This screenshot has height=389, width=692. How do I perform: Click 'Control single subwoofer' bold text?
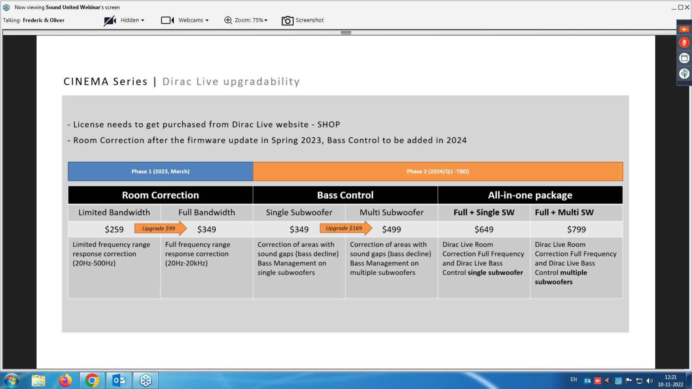pyautogui.click(x=483, y=273)
